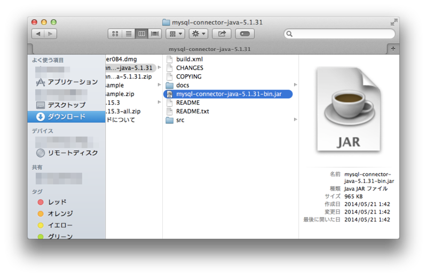Click the docs folder icon

click(x=170, y=85)
